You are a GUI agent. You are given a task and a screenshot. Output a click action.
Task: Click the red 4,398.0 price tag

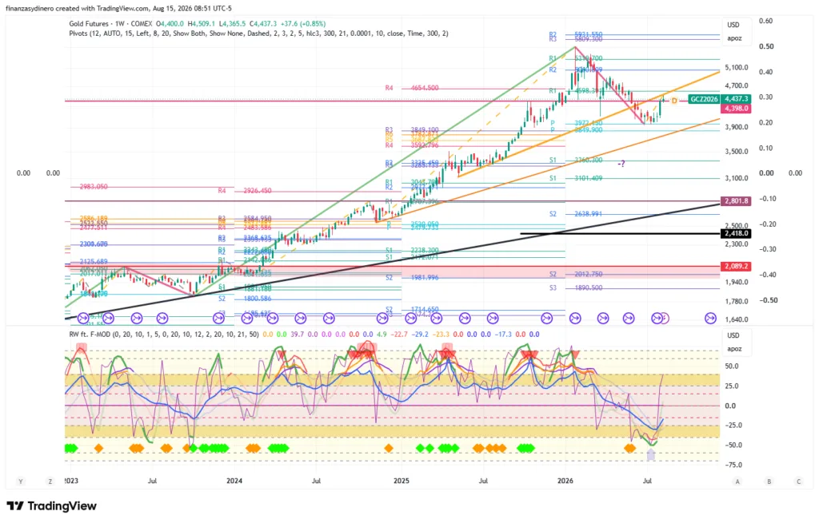(736, 109)
